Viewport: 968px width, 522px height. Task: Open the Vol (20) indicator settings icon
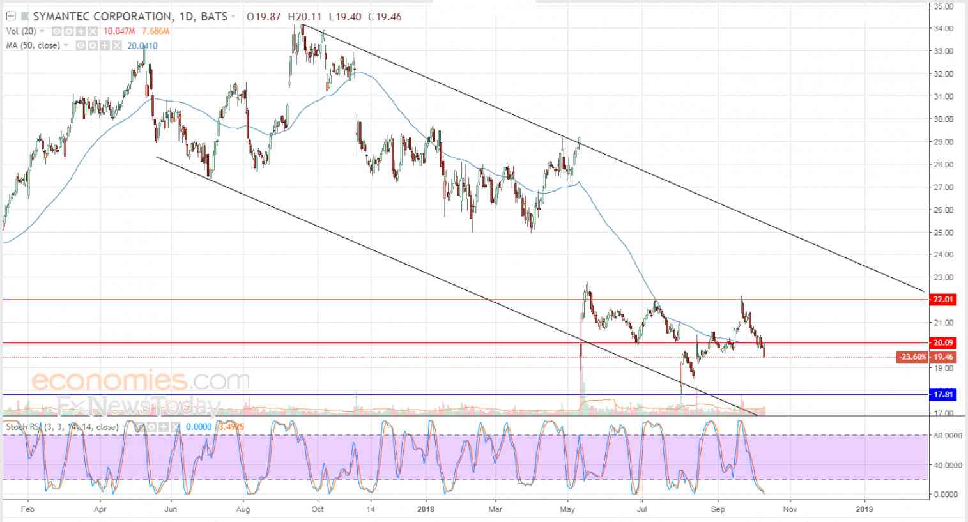coord(69,31)
